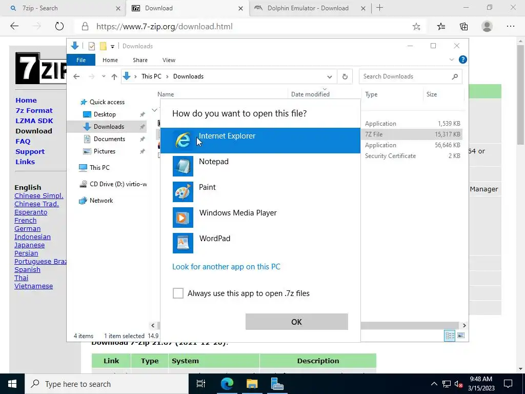525x394 pixels.
Task: Choose the Notepad app icon
Action: point(183,166)
